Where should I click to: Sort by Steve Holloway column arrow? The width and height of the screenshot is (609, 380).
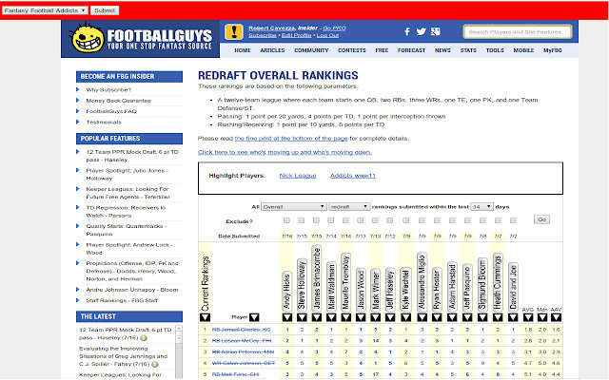pyautogui.click(x=302, y=317)
